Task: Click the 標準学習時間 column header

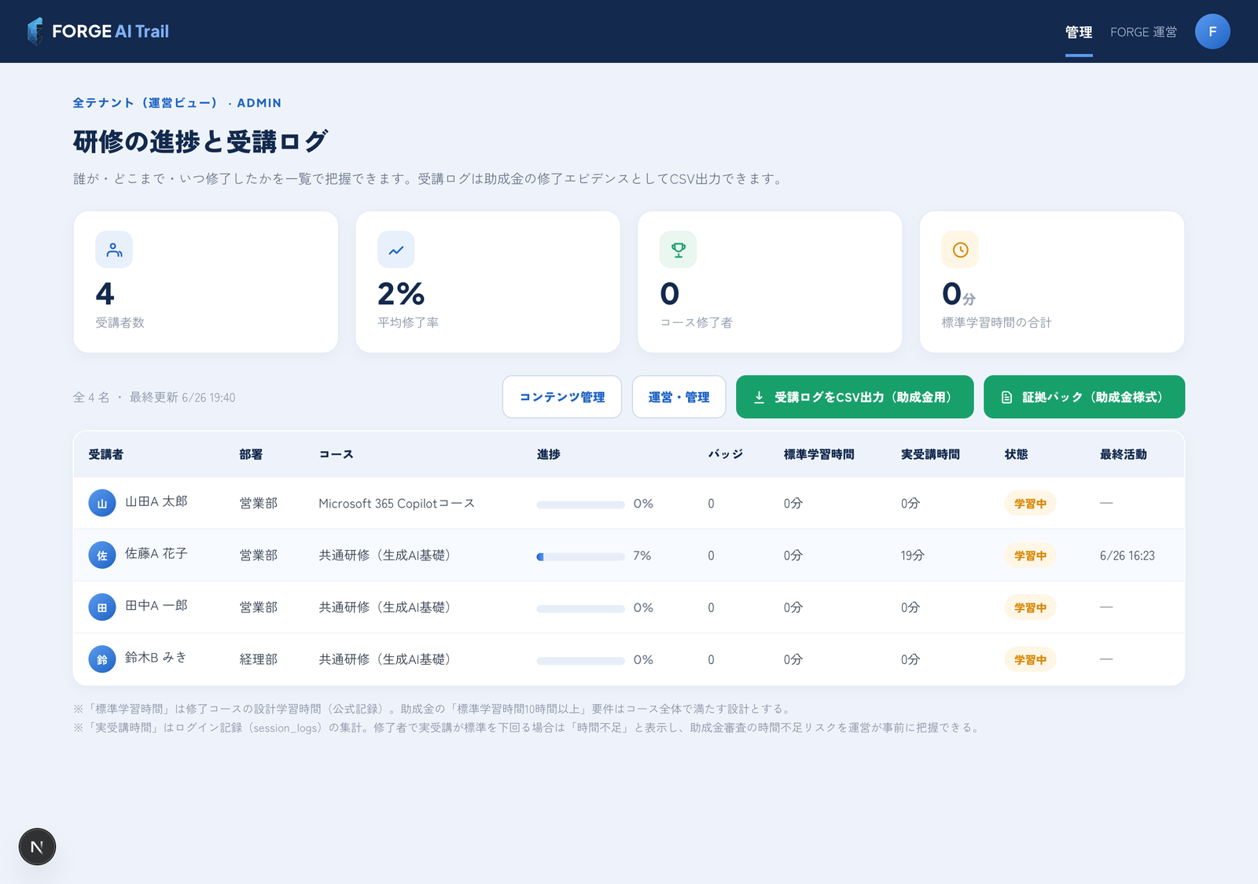Action: [x=818, y=454]
